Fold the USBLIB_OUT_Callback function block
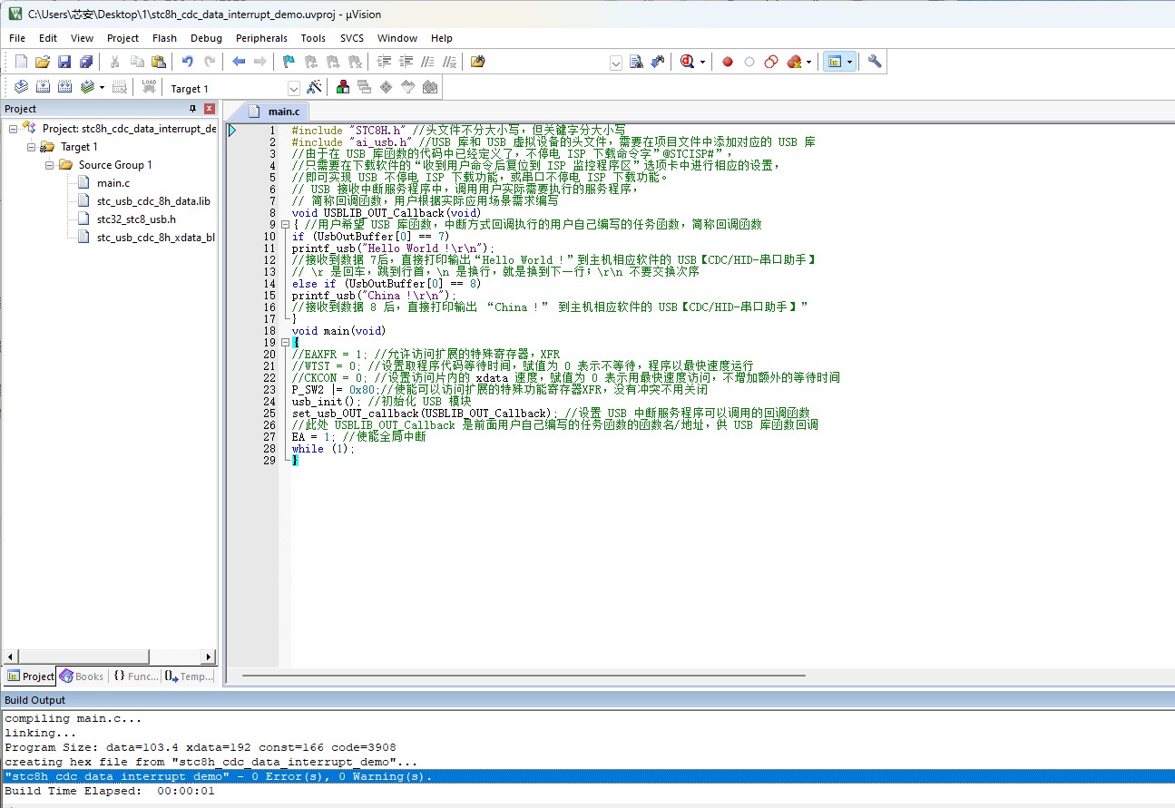The width and height of the screenshot is (1175, 808). (287, 224)
